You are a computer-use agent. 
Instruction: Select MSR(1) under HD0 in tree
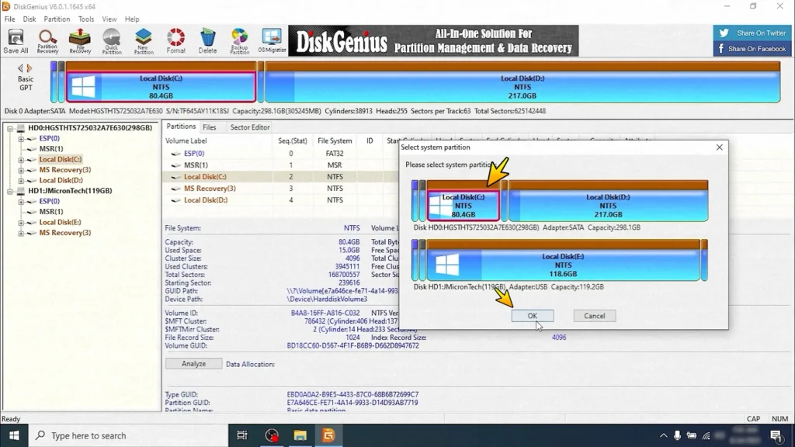click(x=50, y=148)
